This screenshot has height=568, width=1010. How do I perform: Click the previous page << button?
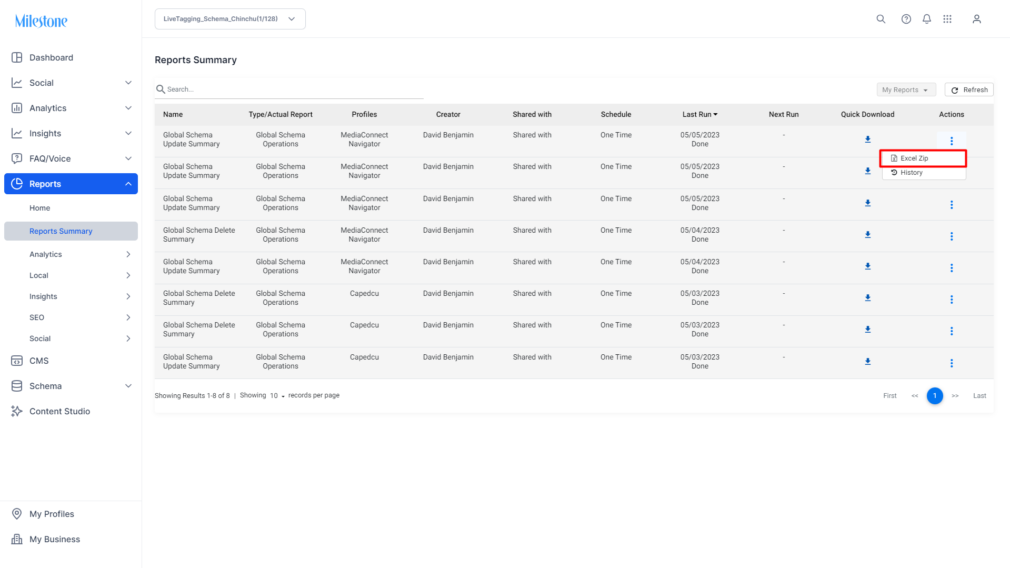[x=915, y=396]
